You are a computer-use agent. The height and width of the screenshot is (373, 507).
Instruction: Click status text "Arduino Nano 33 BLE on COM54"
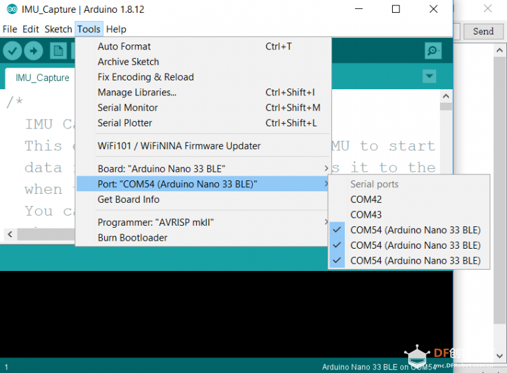(379, 367)
